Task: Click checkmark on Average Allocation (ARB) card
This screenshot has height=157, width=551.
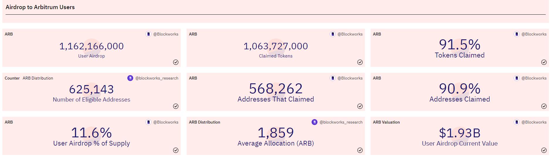Action: 360,150
